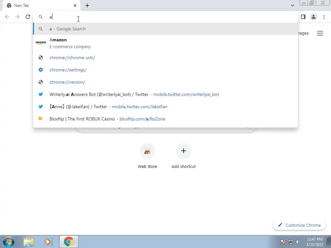This screenshot has height=248, width=331.
Task: Click the Customize Chrome button
Action: (299, 225)
